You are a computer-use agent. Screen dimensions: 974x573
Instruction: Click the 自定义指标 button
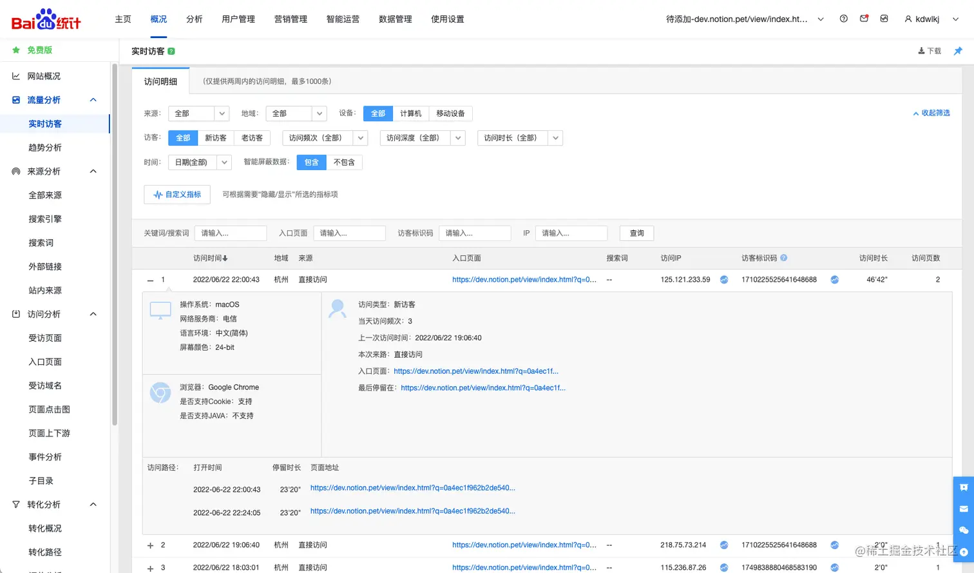coord(177,195)
